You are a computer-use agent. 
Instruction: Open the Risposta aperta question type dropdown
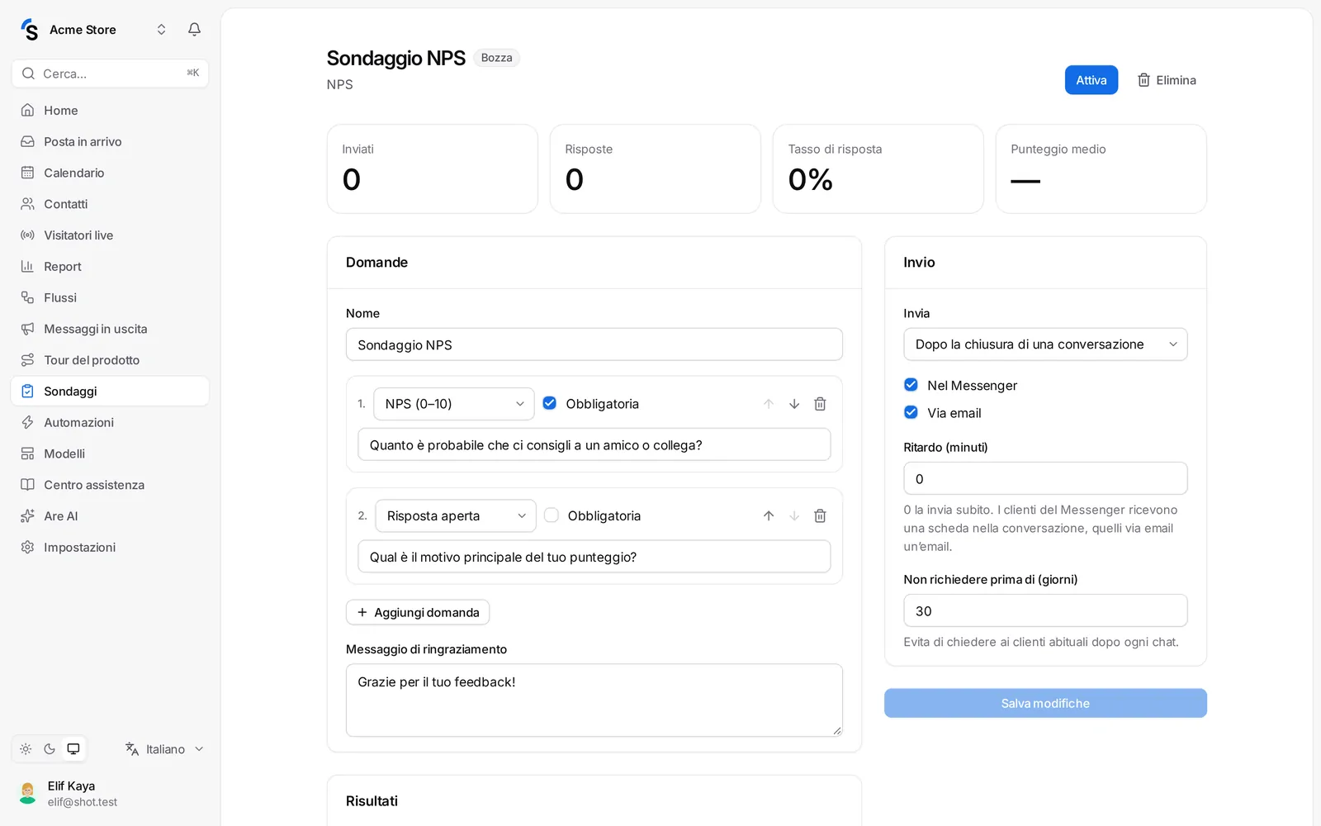(x=456, y=515)
